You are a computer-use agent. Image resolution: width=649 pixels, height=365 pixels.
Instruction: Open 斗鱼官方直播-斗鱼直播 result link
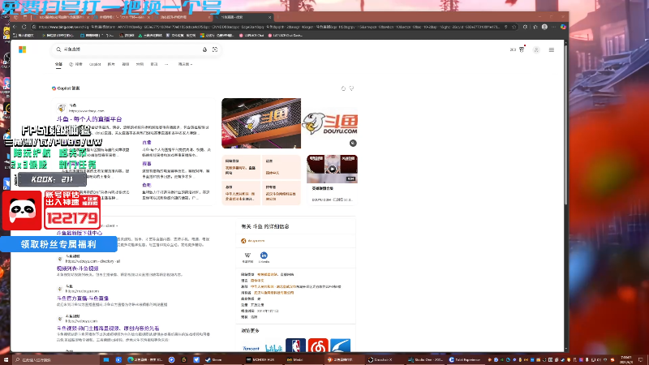pyautogui.click(x=83, y=298)
